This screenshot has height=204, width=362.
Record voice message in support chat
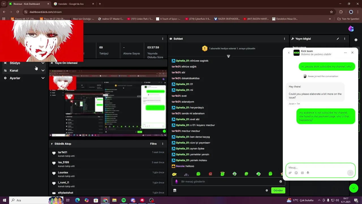[308, 173]
